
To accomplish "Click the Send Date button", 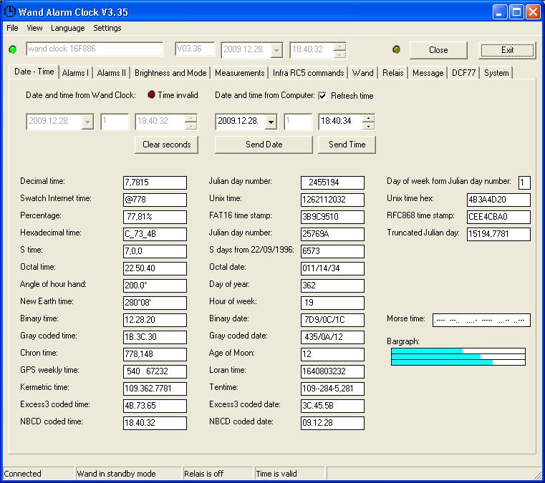I will point(264,145).
